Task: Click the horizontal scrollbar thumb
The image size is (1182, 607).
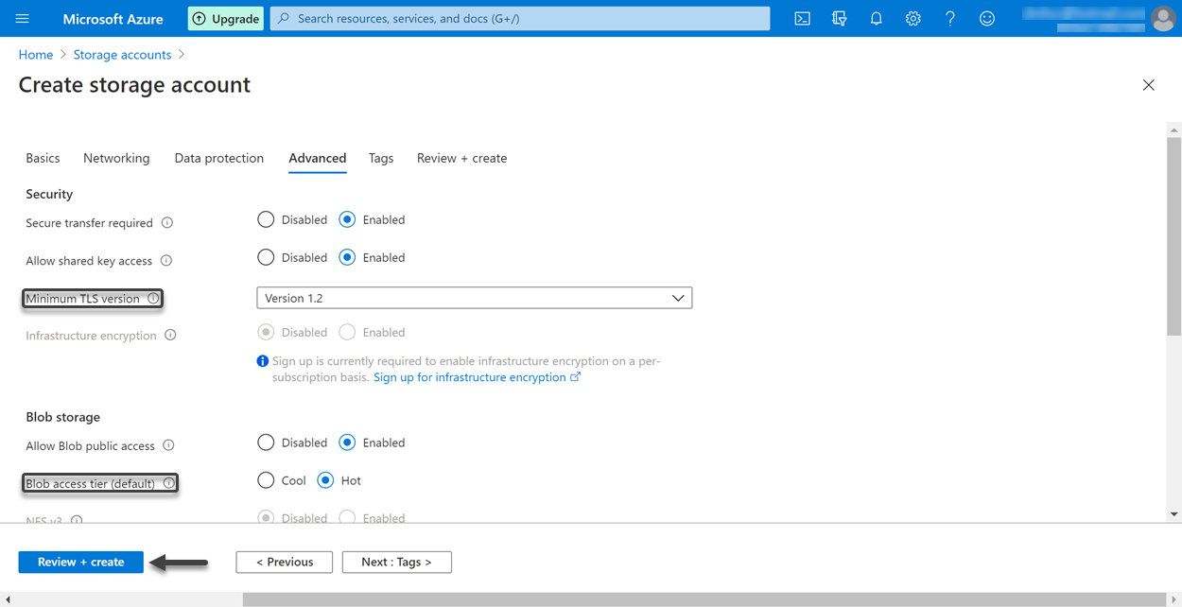Action: tap(704, 599)
